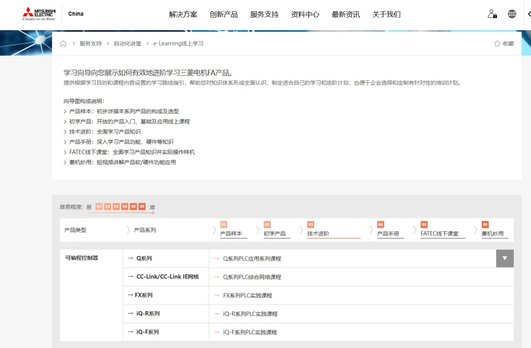Open 解决方案 navigation menu
531x348 pixels.
tap(183, 14)
